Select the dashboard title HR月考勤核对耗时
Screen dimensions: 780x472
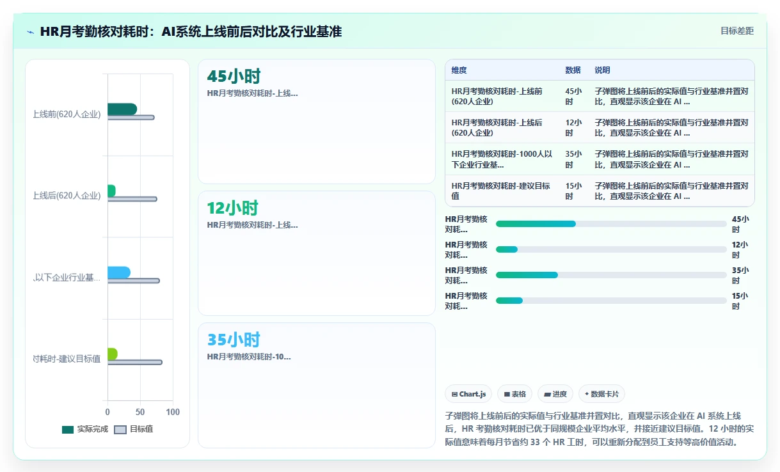coord(191,31)
